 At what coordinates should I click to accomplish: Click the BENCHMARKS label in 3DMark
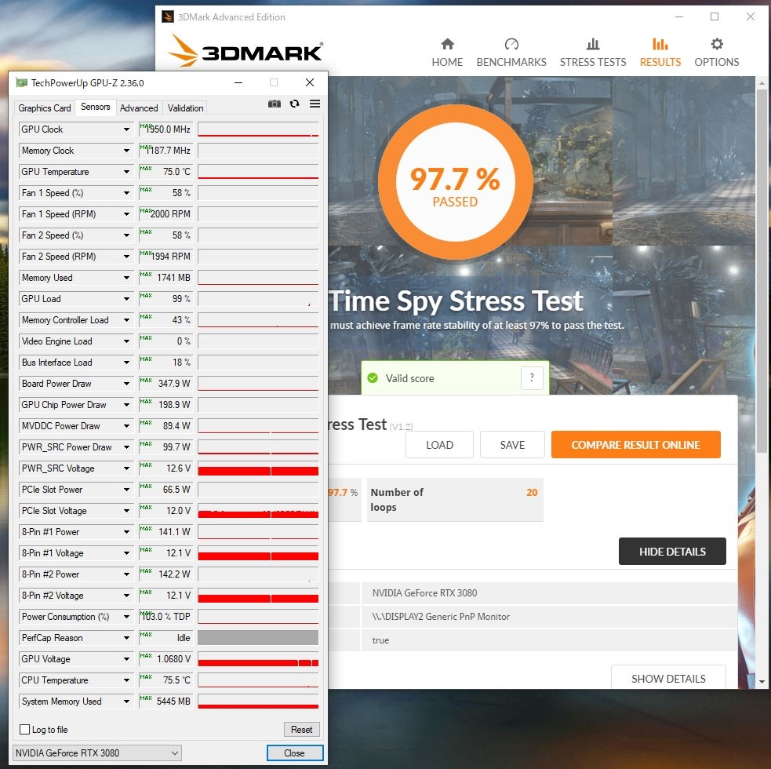click(511, 62)
